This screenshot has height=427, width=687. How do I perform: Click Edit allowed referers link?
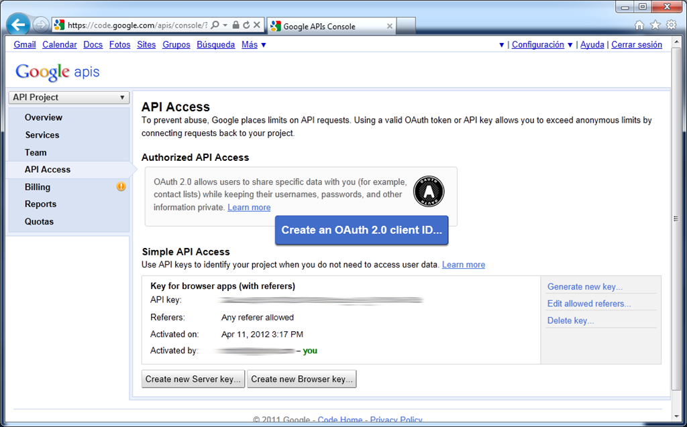589,304
